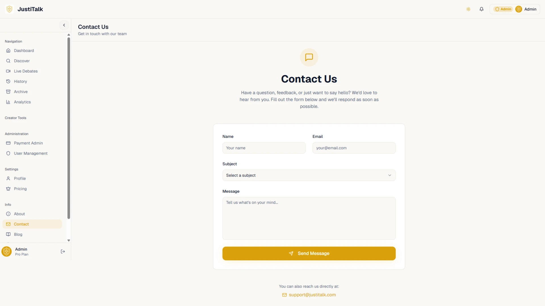The width and height of the screenshot is (545, 306).
Task: Select the Archive box icon item
Action: click(x=32, y=92)
